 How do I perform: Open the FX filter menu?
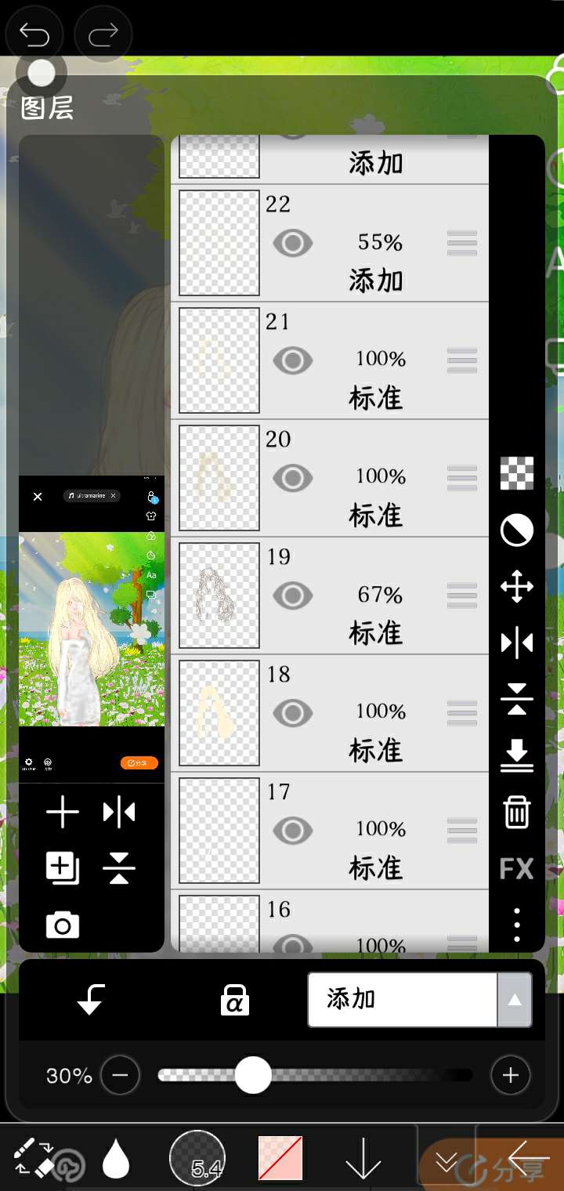pyautogui.click(x=517, y=868)
